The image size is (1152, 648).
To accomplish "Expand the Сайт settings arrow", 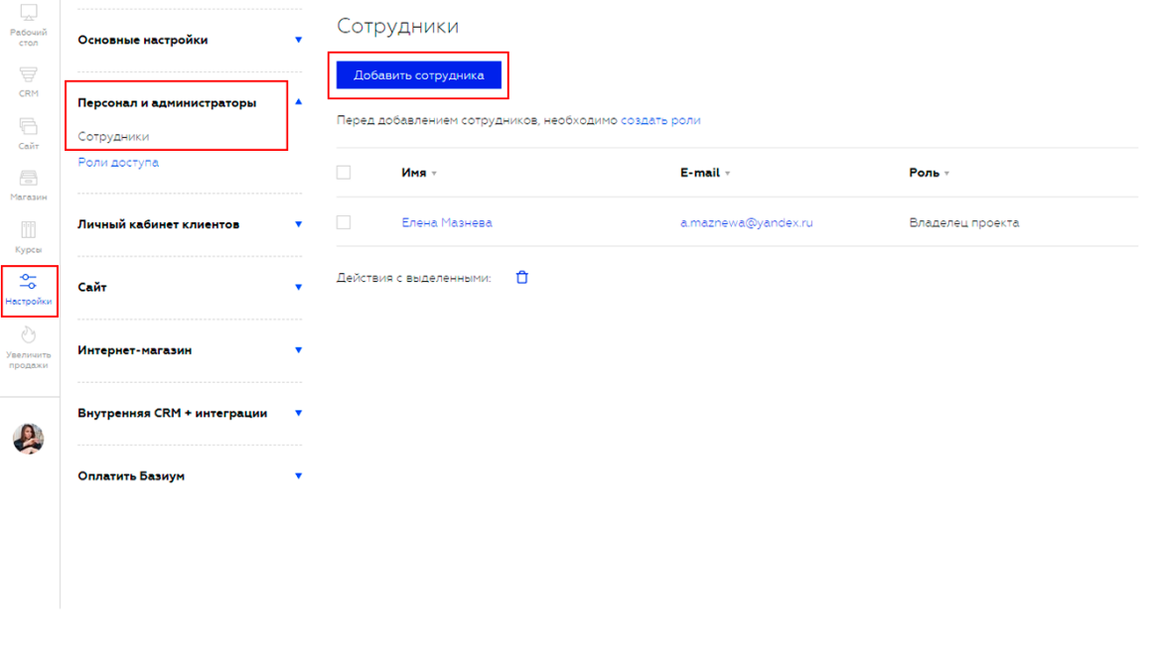I will pyautogui.click(x=298, y=287).
